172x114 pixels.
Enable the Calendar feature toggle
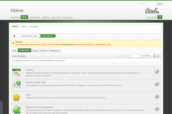pyautogui.click(x=157, y=72)
